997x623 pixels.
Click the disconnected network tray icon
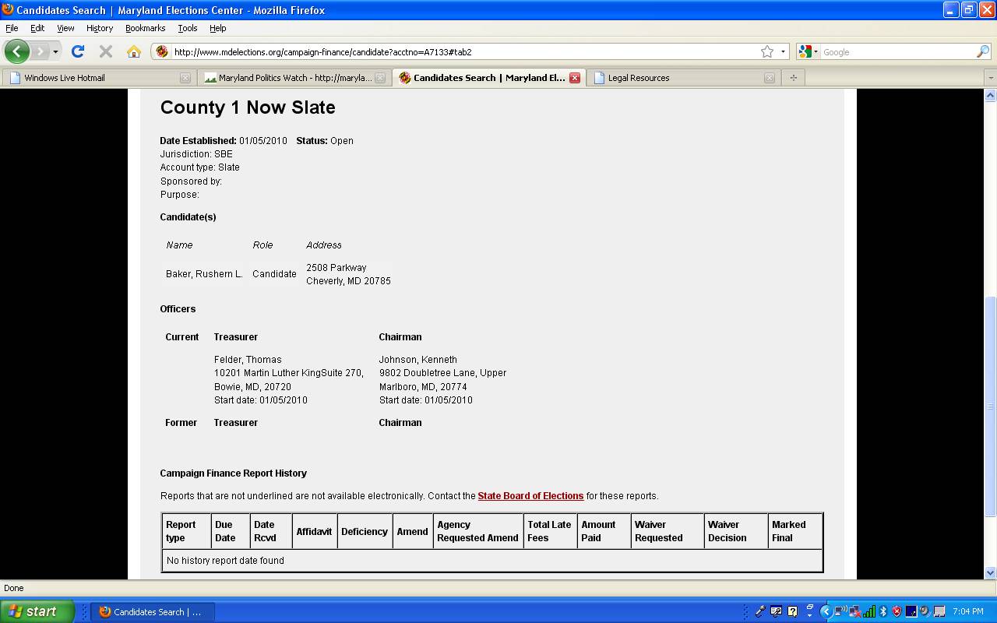[854, 611]
